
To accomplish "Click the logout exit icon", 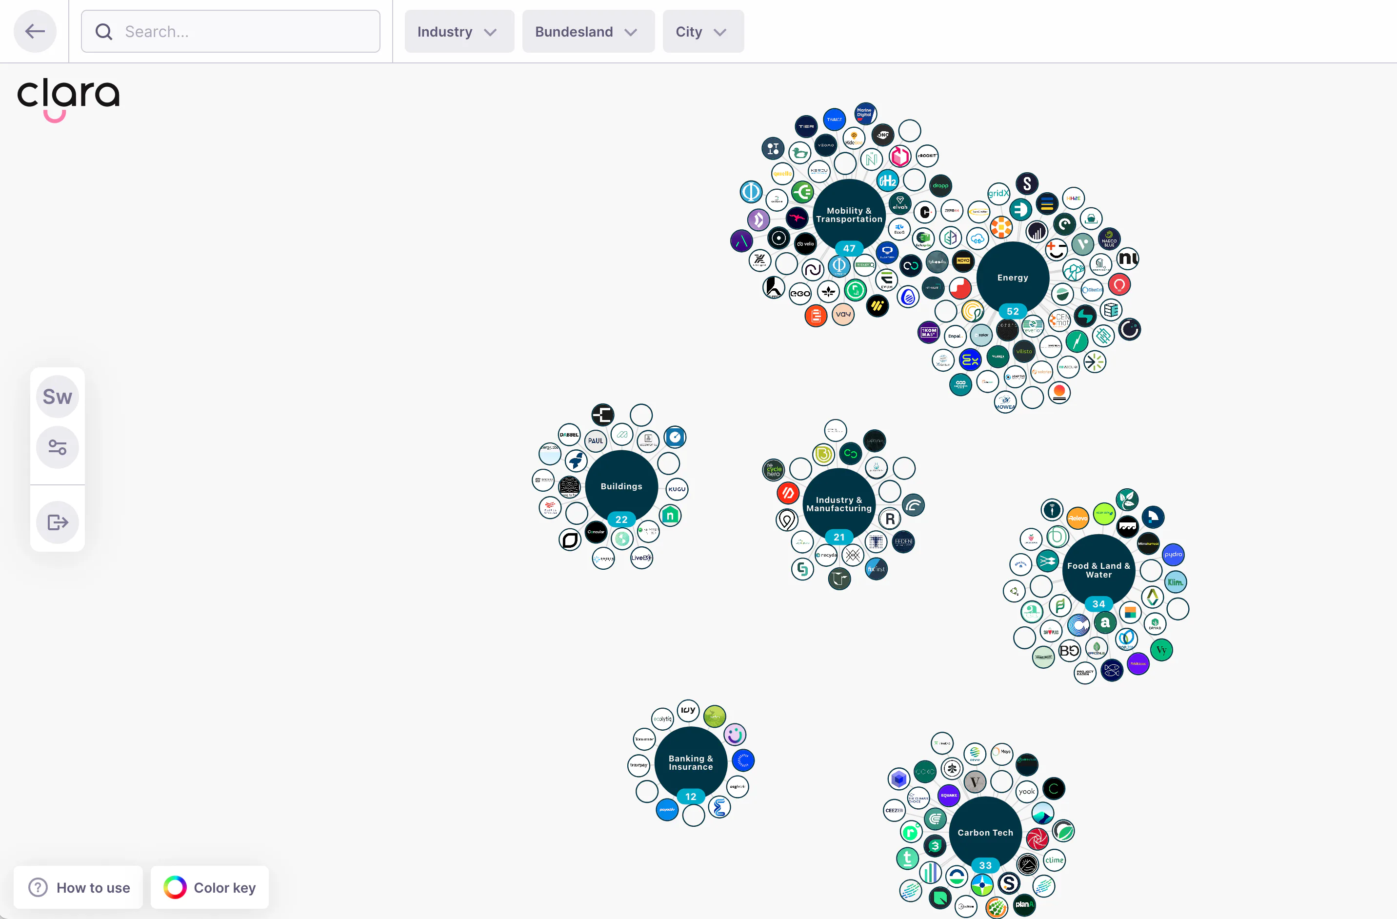I will tap(58, 522).
